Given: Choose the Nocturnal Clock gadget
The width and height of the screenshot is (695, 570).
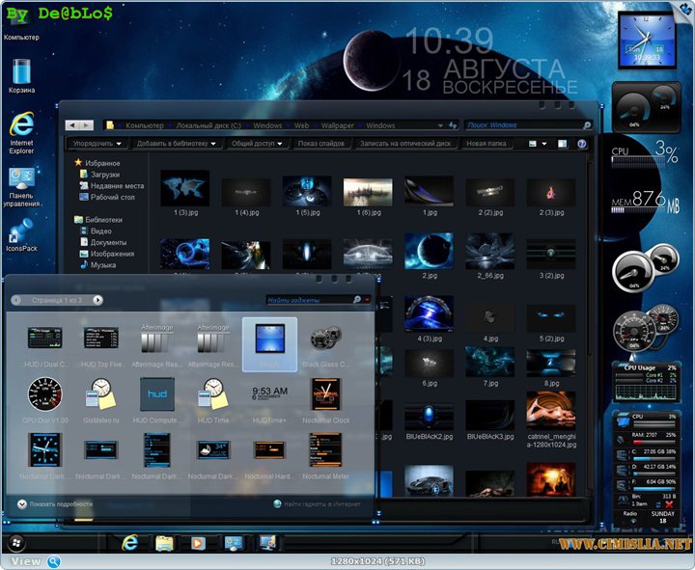Looking at the screenshot, I should (325, 394).
